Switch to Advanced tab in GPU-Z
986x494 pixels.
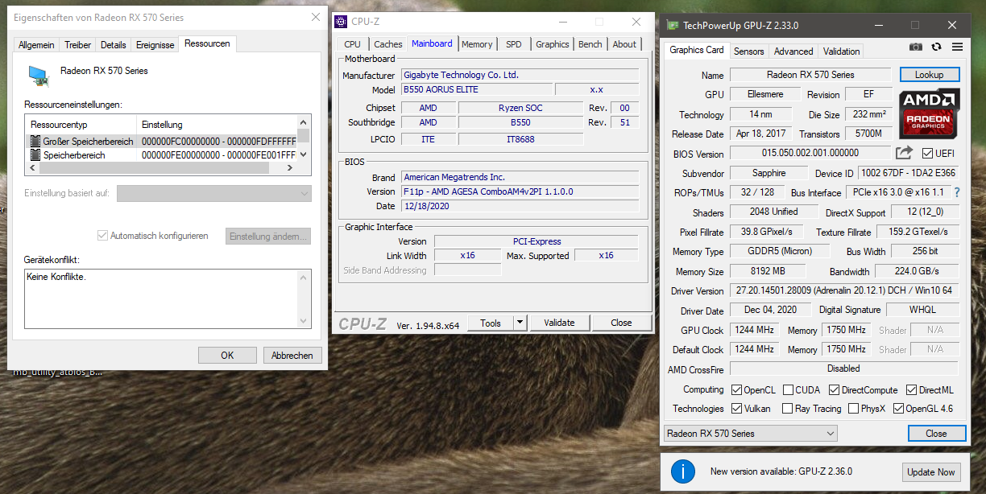(793, 51)
